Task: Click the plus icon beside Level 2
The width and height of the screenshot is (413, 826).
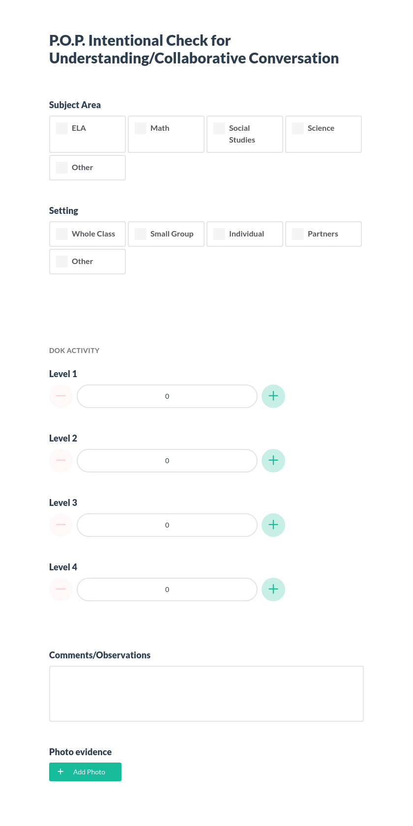Action: (x=273, y=460)
